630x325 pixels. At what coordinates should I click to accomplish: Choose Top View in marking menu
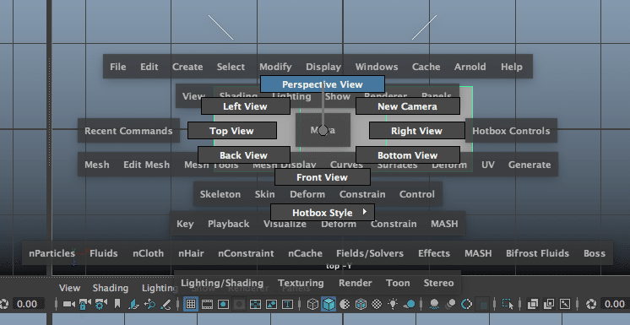(232, 131)
